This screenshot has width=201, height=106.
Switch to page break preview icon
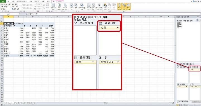click(x=182, y=105)
